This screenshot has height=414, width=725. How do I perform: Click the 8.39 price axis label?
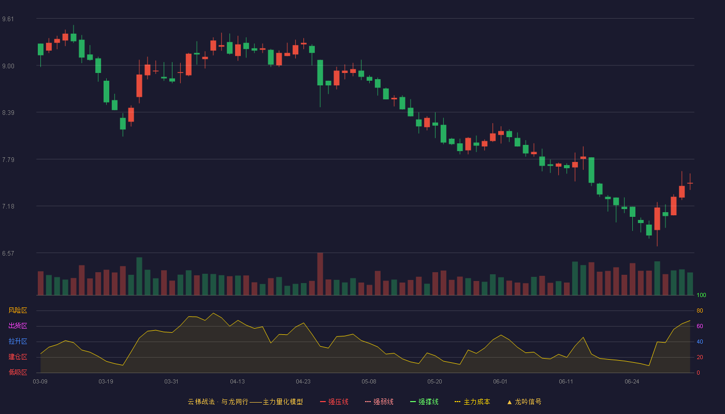8,113
